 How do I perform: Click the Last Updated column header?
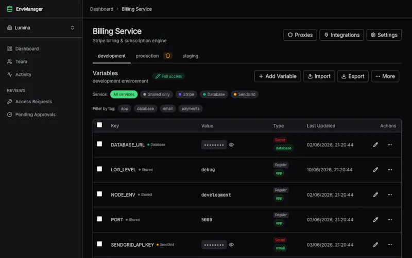coord(321,126)
